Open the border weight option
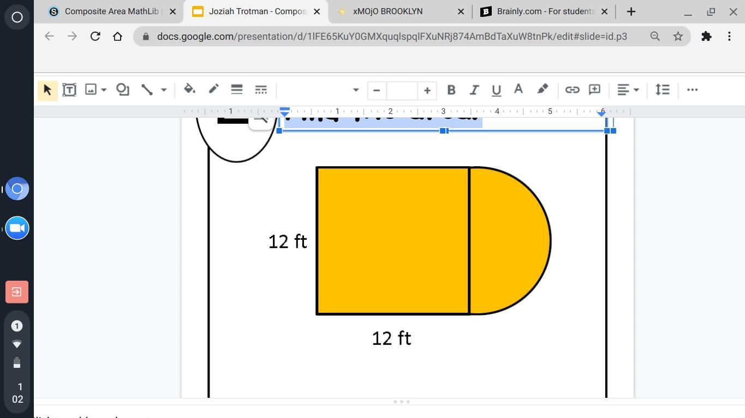 (236, 90)
